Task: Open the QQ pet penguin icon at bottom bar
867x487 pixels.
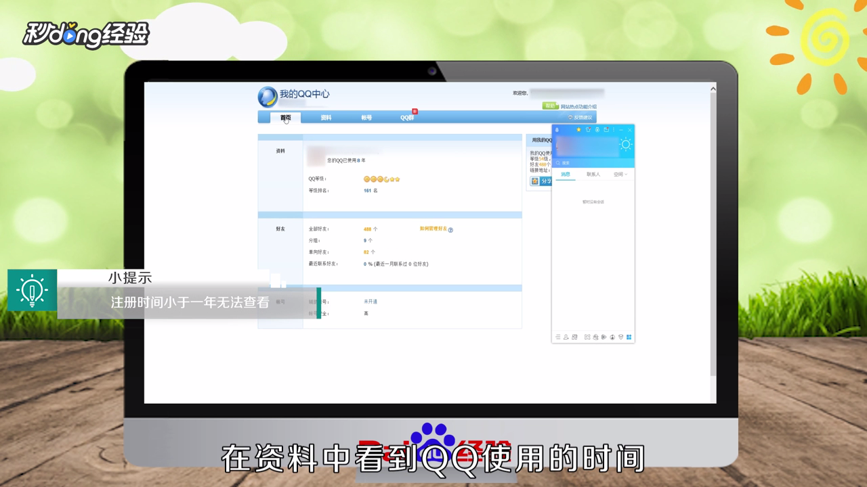Action: tap(595, 337)
